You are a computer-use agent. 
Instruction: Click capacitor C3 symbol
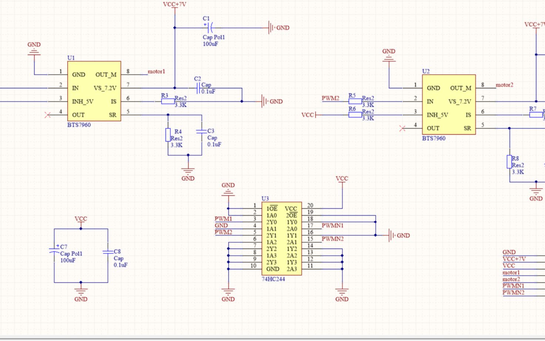coord(202,131)
